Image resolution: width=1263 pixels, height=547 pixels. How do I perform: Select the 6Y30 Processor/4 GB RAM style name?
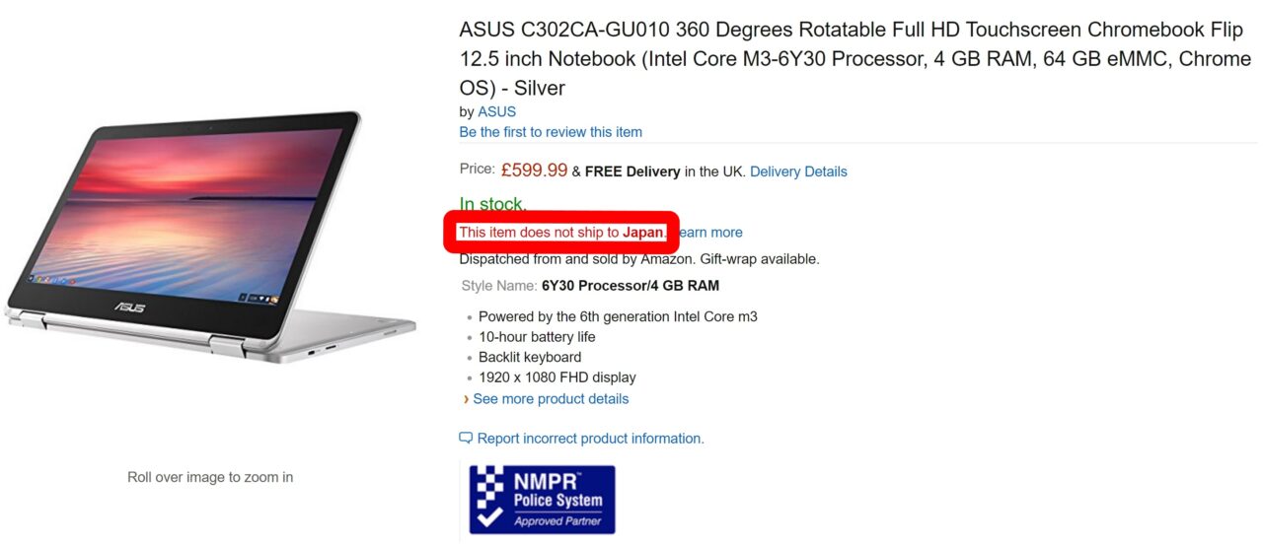(x=631, y=286)
